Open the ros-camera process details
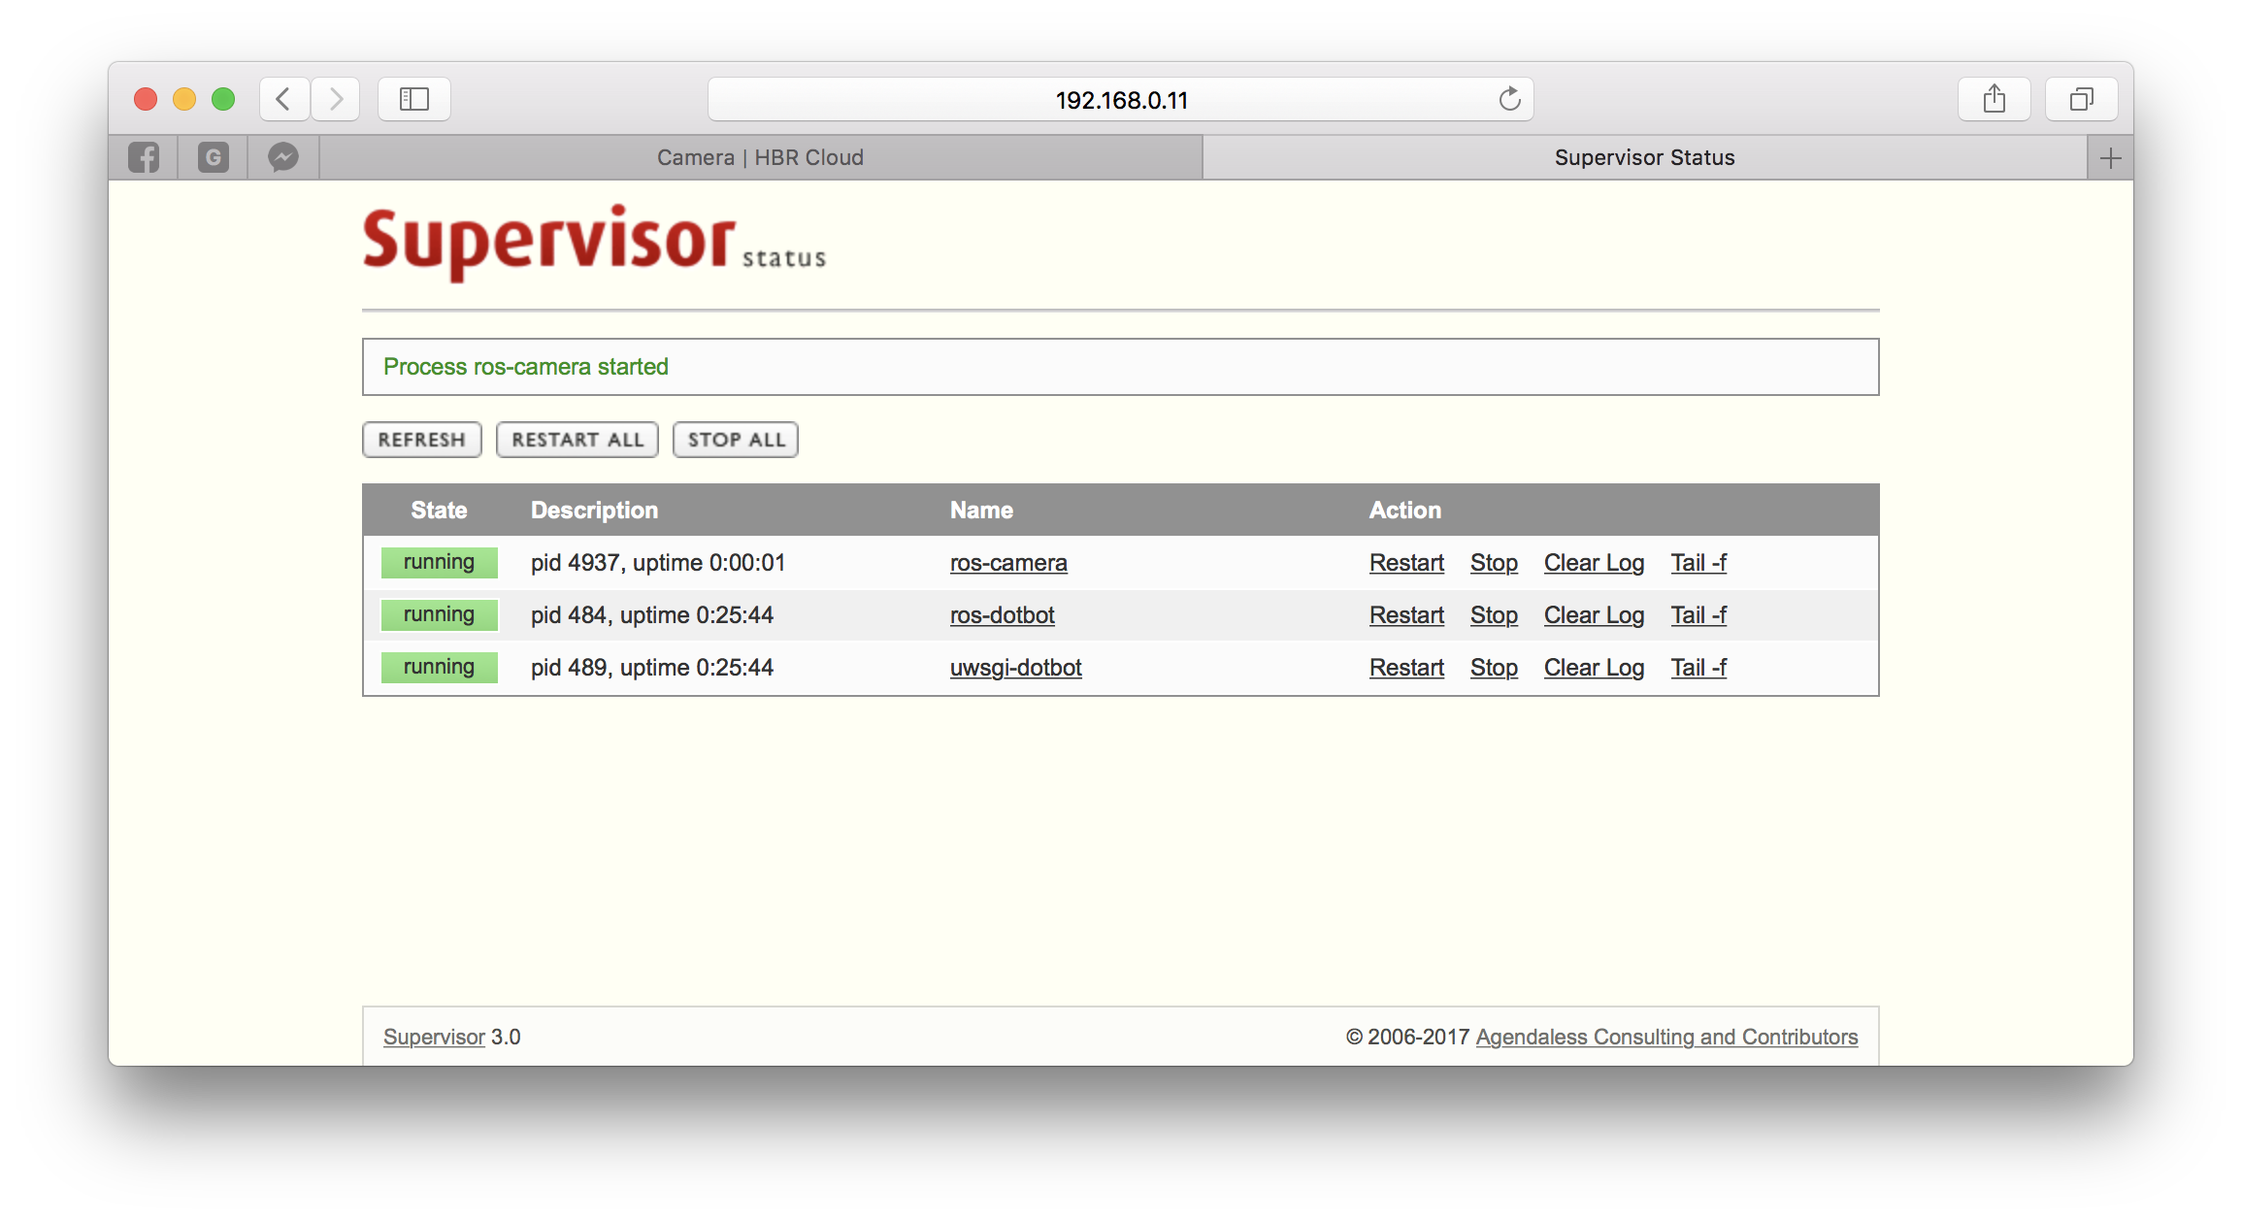The height and width of the screenshot is (1221, 2242). [1007, 562]
